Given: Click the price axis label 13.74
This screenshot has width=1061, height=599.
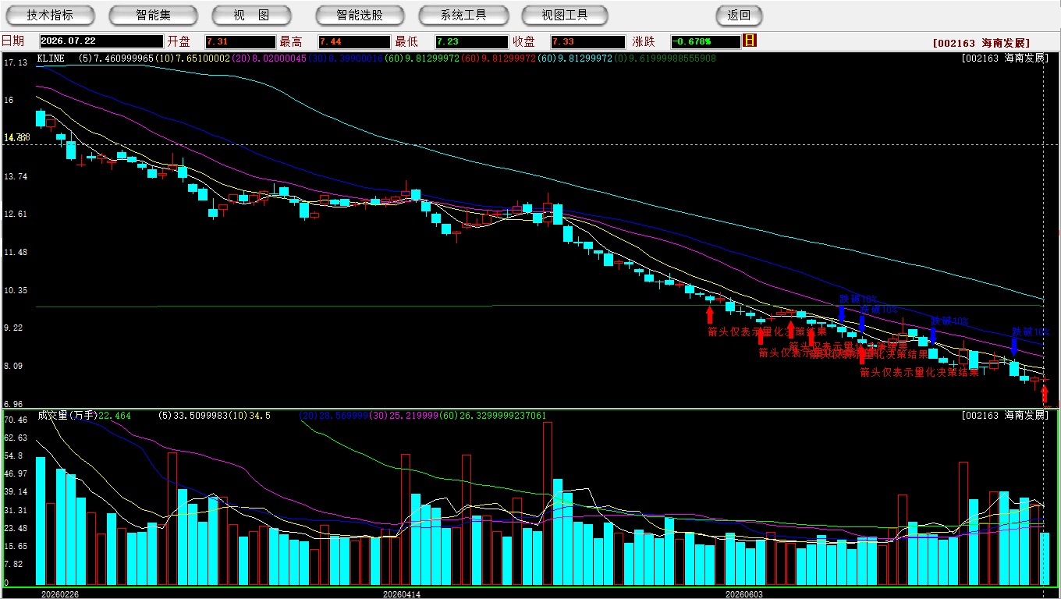Looking at the screenshot, I should click(x=16, y=176).
